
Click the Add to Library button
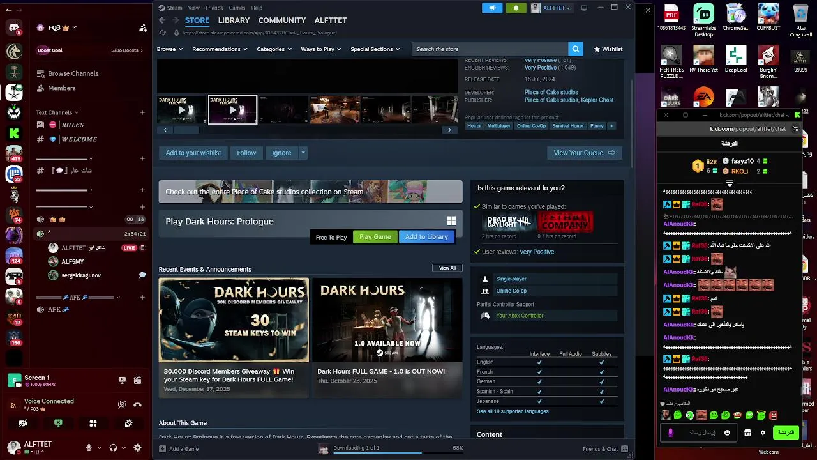[426, 237]
